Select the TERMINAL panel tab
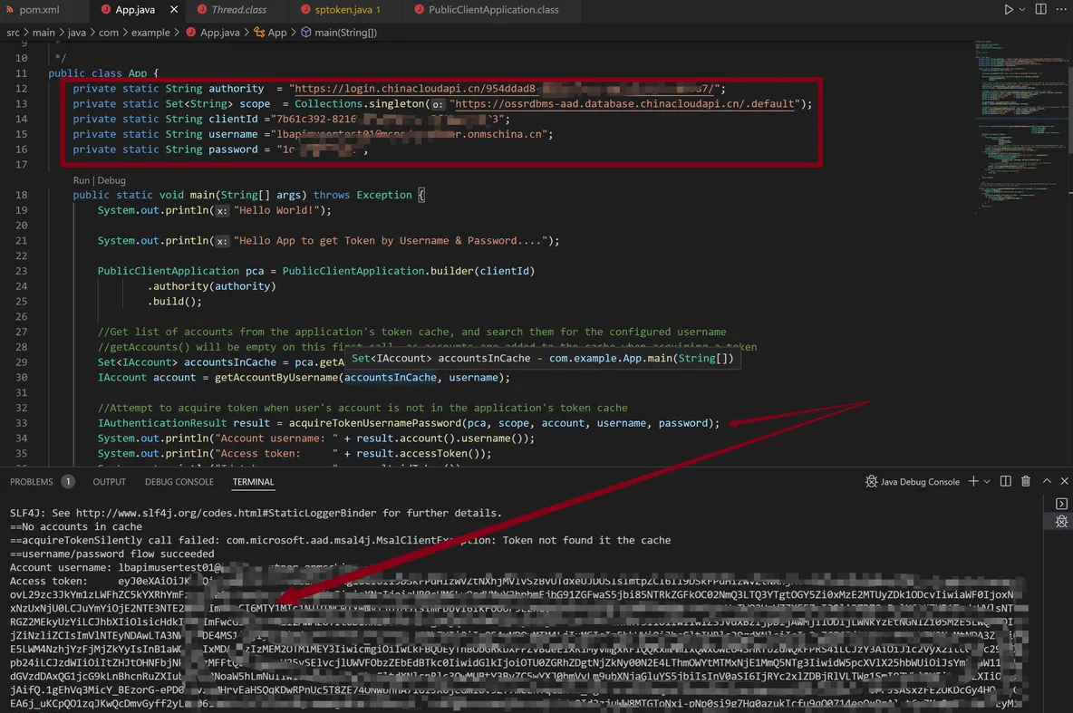The height and width of the screenshot is (713, 1073). pyautogui.click(x=253, y=482)
